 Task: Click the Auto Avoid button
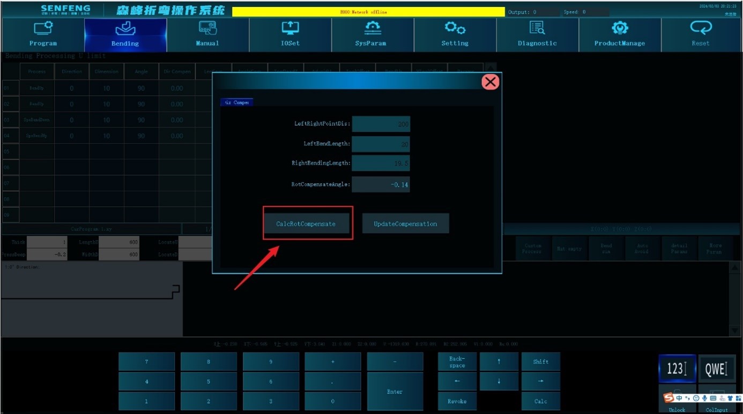[642, 249]
